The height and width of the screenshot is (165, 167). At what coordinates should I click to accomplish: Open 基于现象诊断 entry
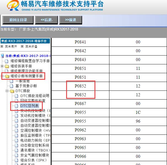[26, 86]
